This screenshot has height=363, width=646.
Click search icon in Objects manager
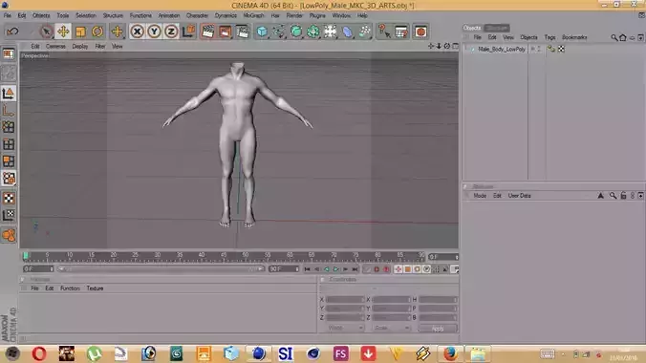pos(614,37)
